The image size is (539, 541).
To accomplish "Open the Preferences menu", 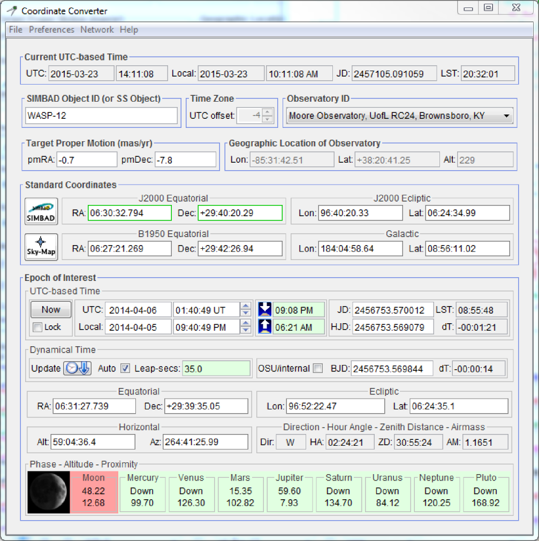I will tap(51, 29).
